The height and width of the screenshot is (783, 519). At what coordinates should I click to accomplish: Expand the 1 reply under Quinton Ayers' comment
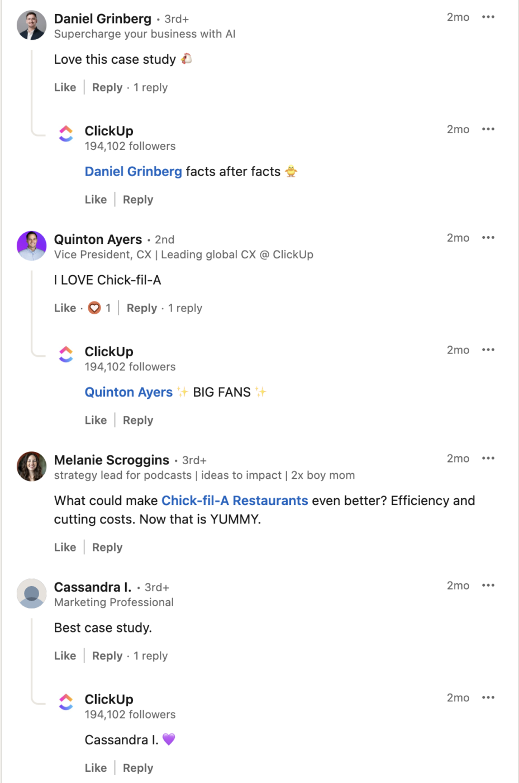[x=185, y=308]
